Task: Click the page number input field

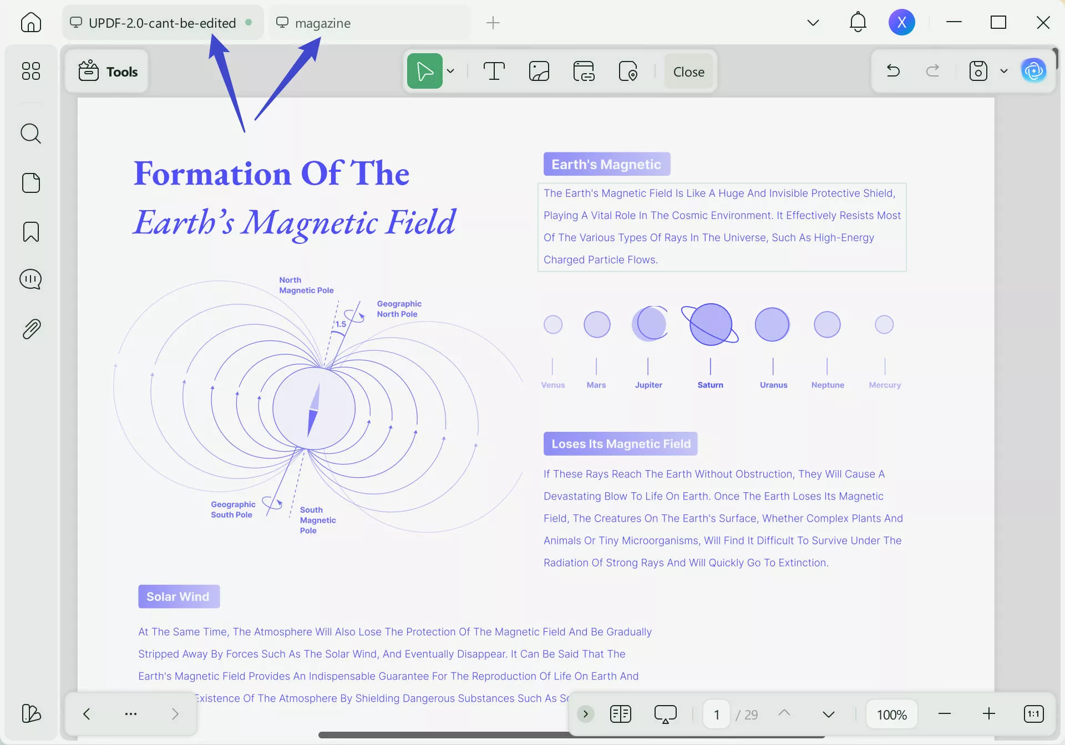Action: coord(716,715)
